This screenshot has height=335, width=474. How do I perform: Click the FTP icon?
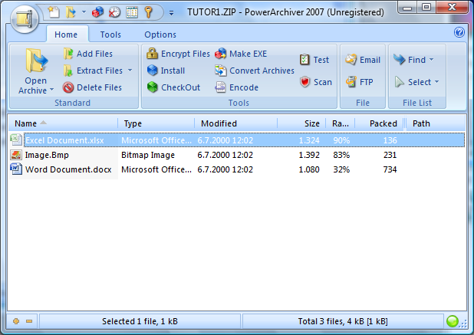351,82
